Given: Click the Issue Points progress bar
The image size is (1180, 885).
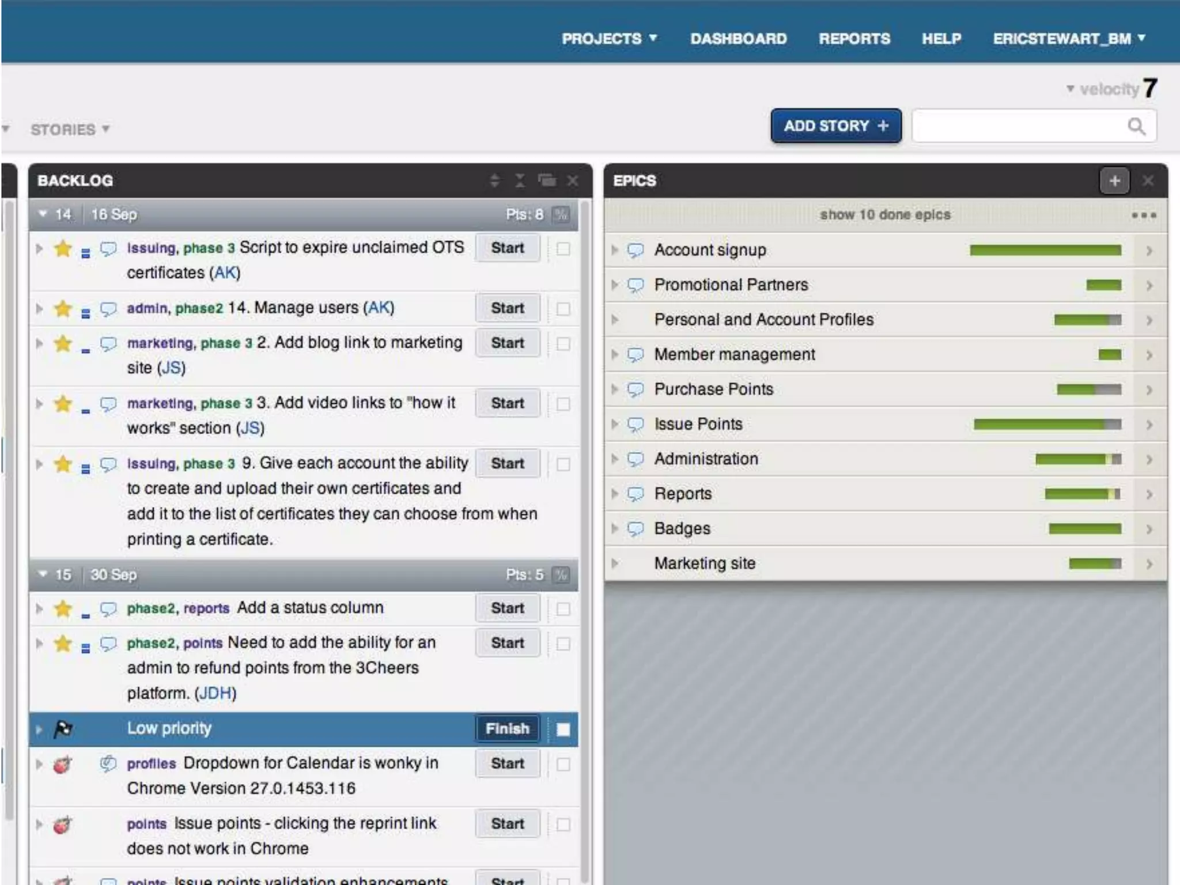Looking at the screenshot, I should pyautogui.click(x=1047, y=425).
